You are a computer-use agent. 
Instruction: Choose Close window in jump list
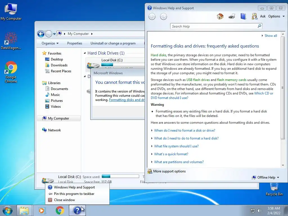77,200
